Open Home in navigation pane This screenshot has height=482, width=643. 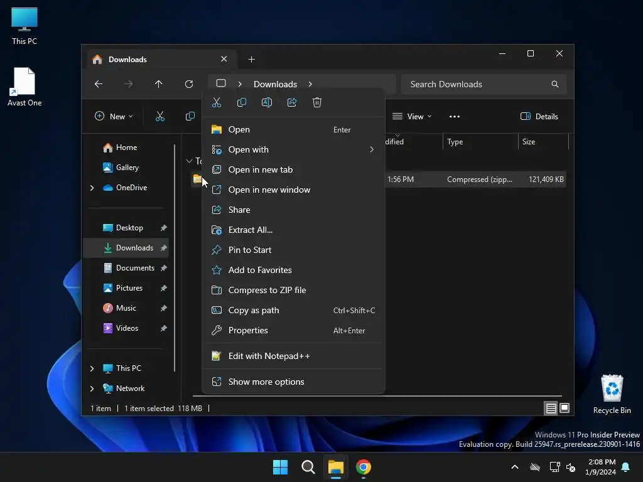click(x=126, y=147)
